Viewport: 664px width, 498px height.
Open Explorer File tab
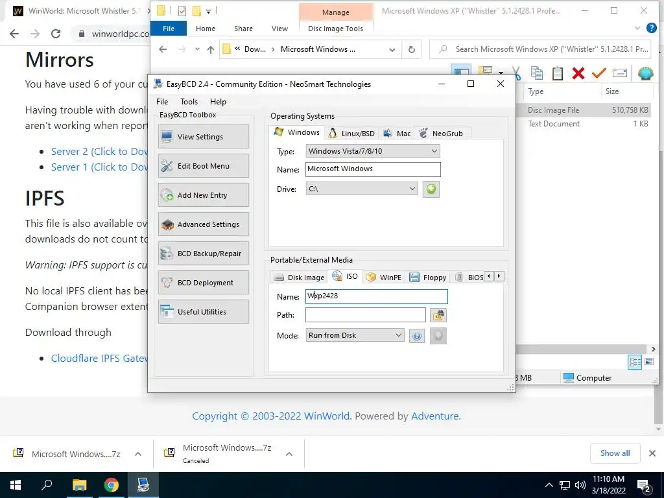pyautogui.click(x=169, y=29)
